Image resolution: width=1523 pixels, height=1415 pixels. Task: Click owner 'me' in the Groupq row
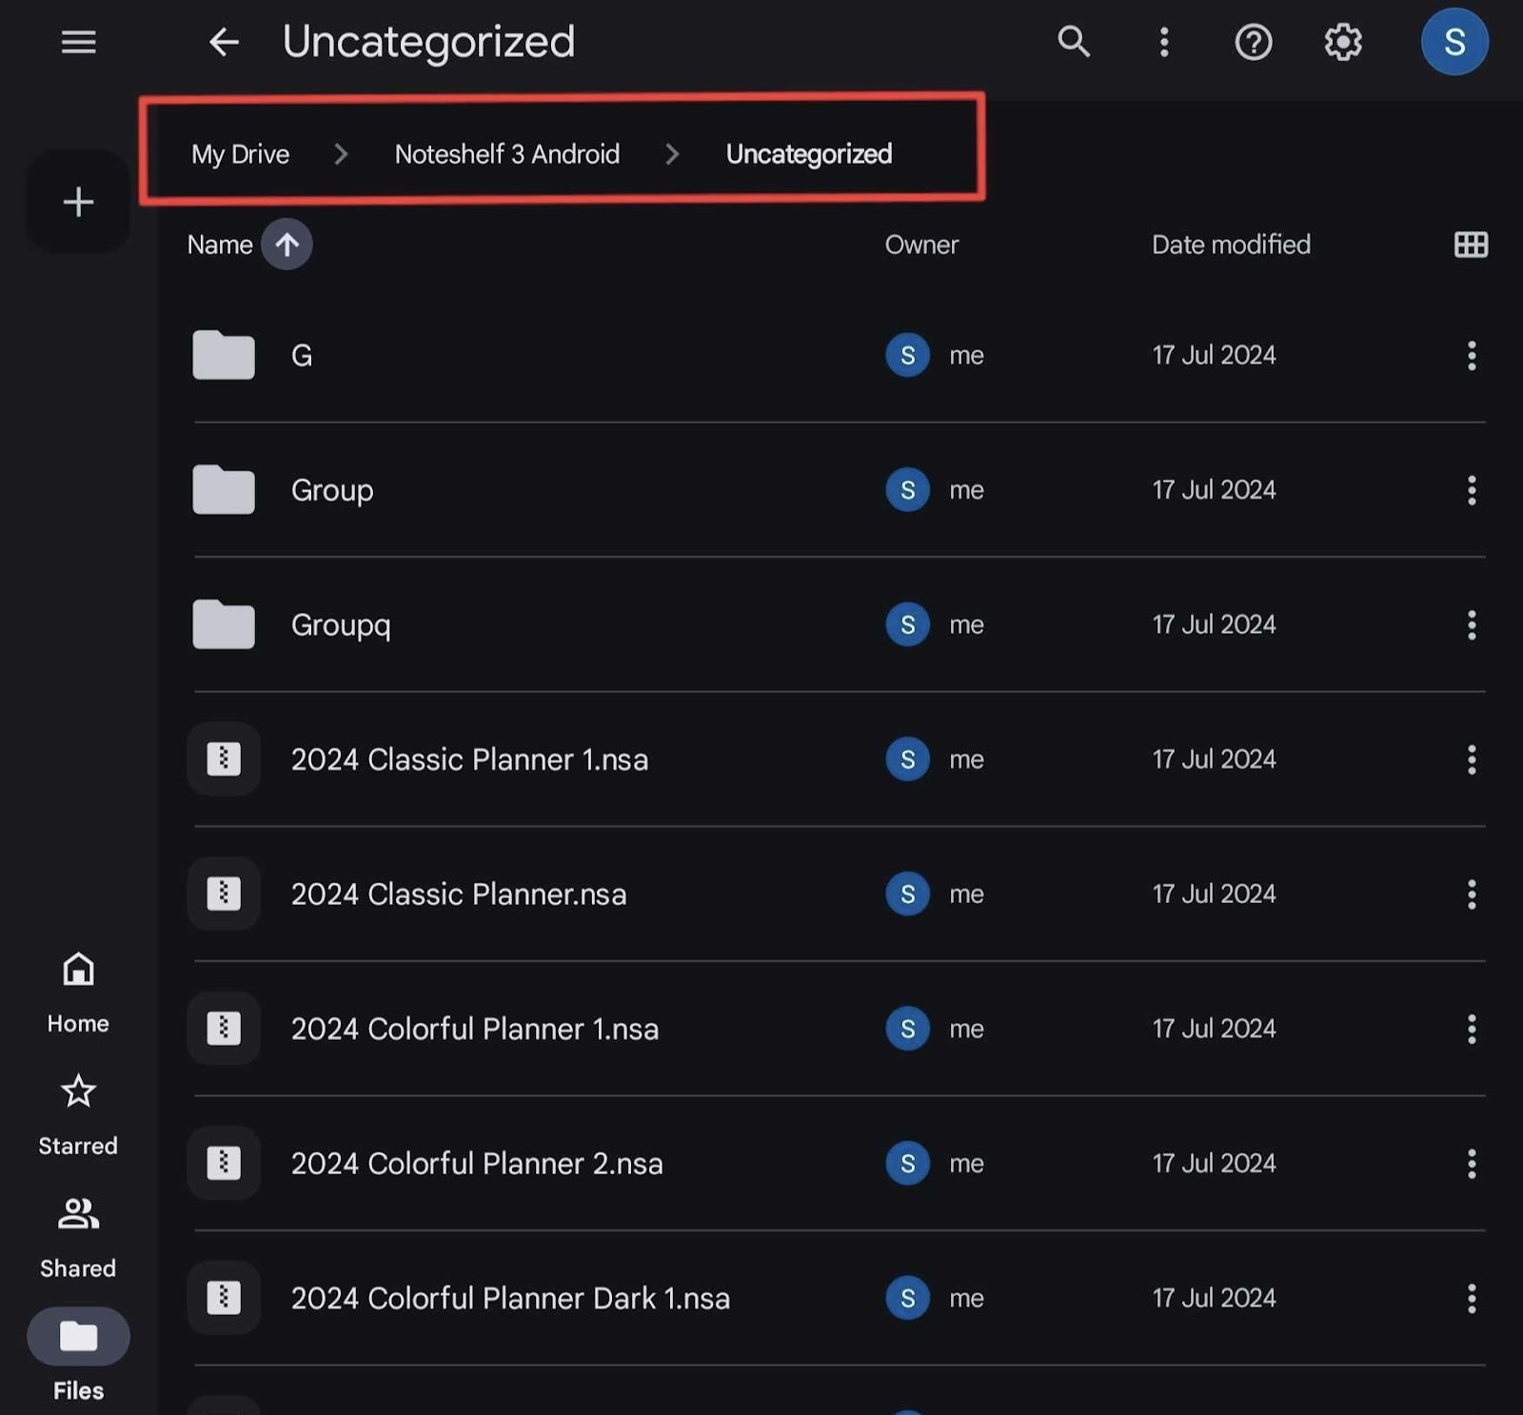966,625
